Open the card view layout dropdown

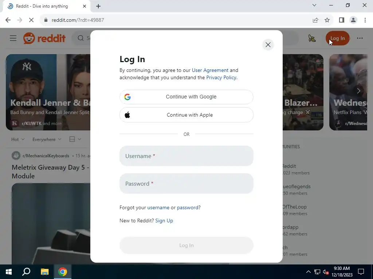tap(75, 139)
